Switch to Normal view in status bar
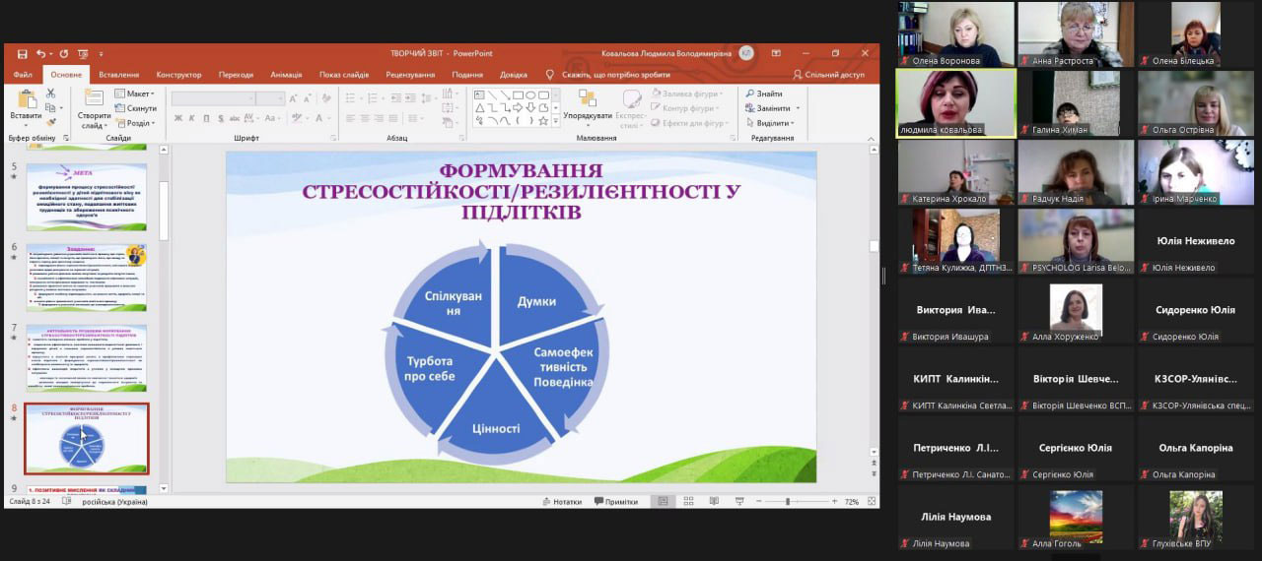 coord(663,501)
